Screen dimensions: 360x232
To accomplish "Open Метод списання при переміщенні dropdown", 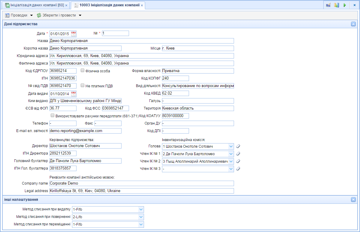I will click(x=141, y=224).
